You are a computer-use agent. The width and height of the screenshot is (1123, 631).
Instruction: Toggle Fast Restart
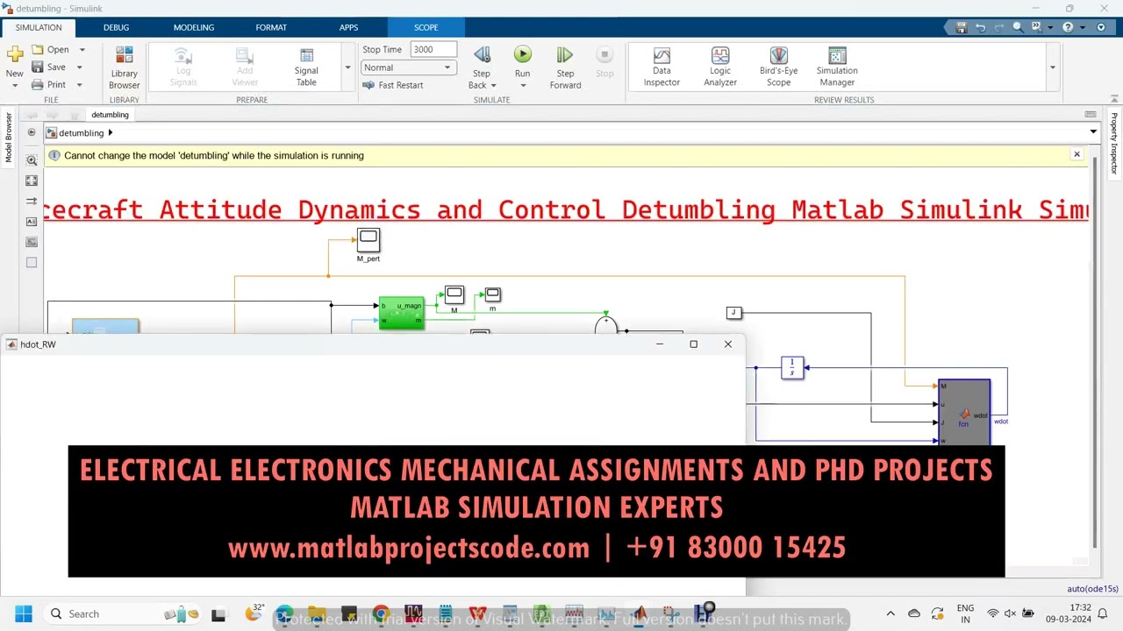click(x=393, y=85)
